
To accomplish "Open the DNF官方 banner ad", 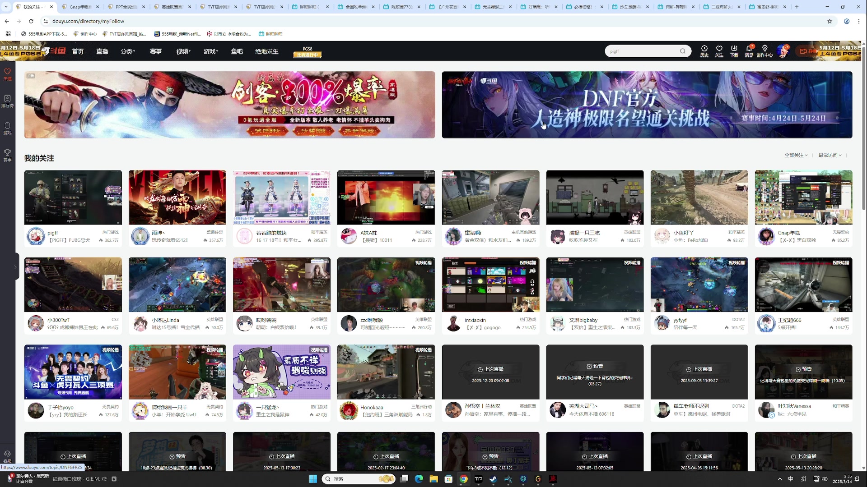I will (x=647, y=105).
